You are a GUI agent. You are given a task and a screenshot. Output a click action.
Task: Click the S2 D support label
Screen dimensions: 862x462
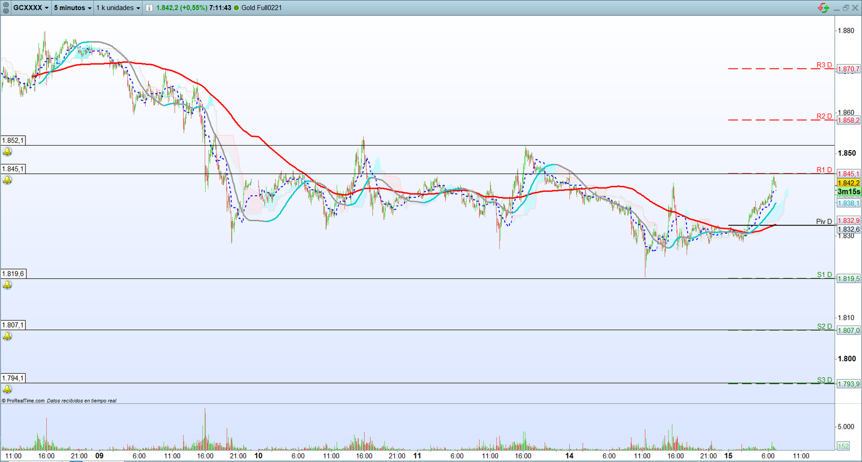pyautogui.click(x=824, y=326)
